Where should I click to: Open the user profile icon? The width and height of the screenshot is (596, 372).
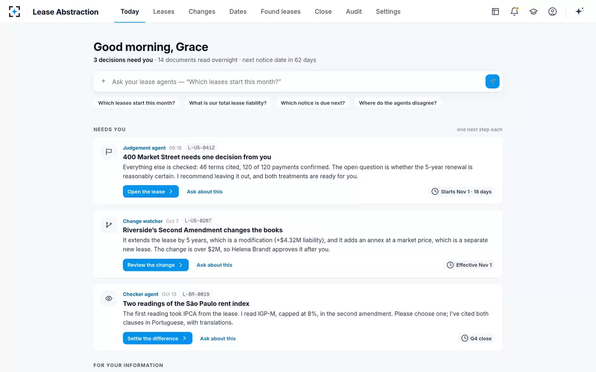click(552, 11)
